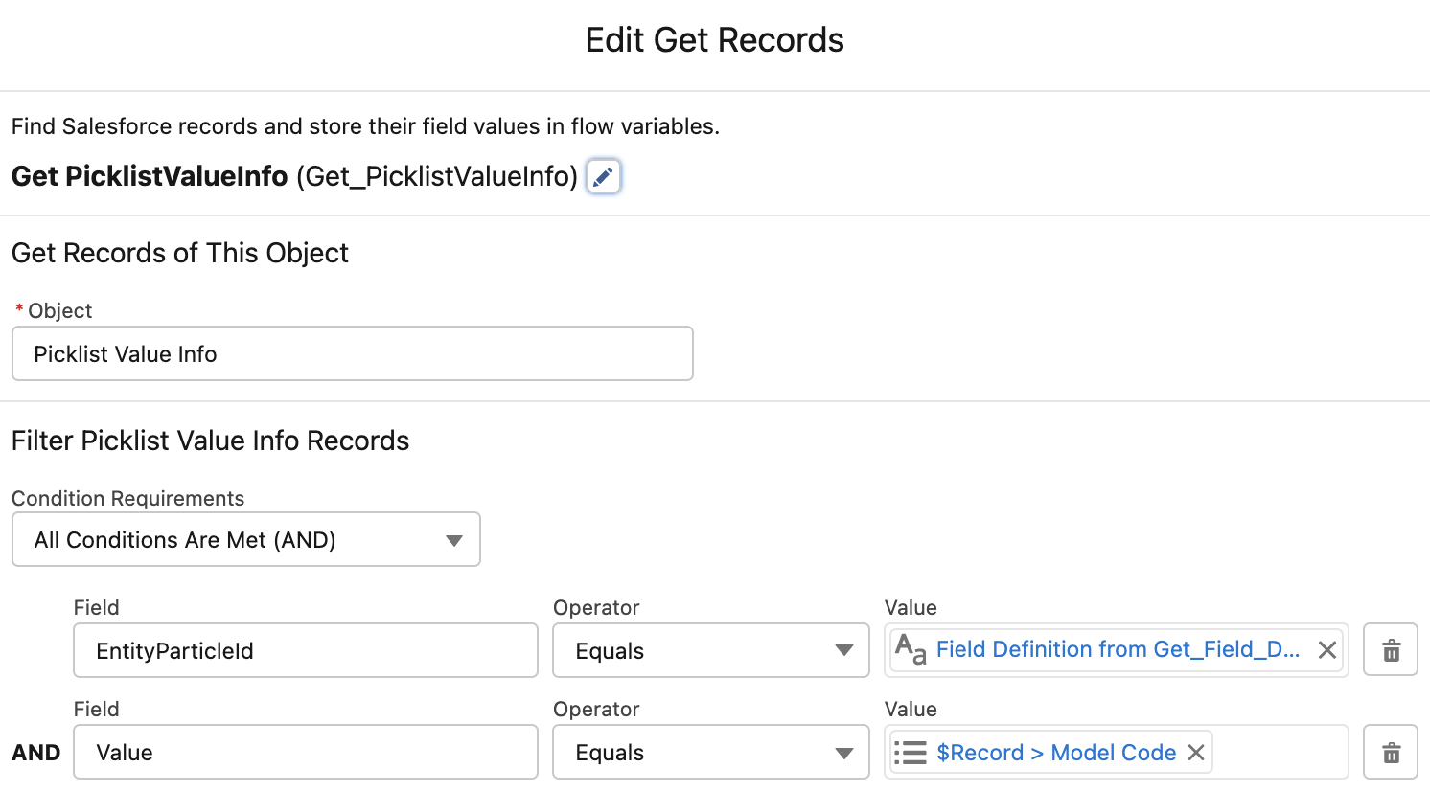1430x791 pixels.
Task: Click the Object input containing Picklist Value Info
Action: point(352,353)
